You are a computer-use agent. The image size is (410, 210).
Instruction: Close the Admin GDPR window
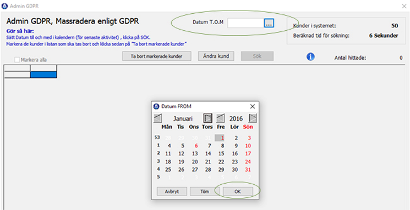tap(404, 6)
